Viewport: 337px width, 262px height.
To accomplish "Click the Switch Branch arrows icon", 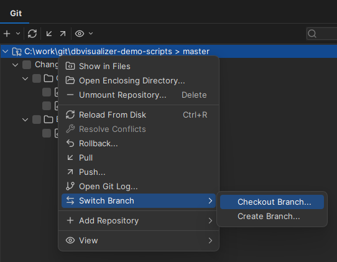I will pos(70,200).
